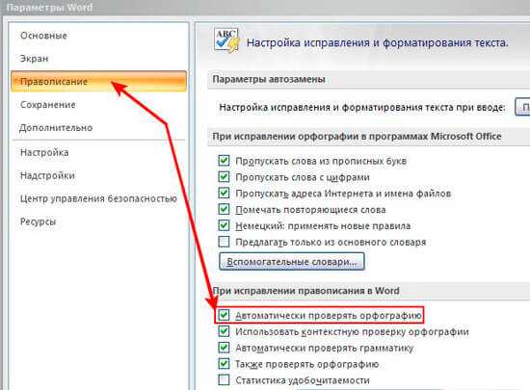Viewport: 530px width, 390px height.
Task: Click the autocorrect options button at right edge
Action: [522, 107]
